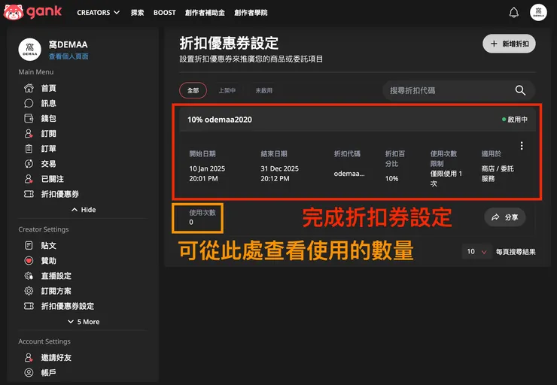Image resolution: width=557 pixels, height=385 pixels.
Task: Click the odemaa... discount code value
Action: click(349, 174)
